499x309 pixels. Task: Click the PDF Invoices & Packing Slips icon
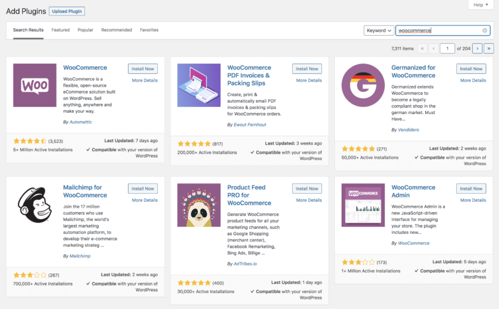point(199,85)
